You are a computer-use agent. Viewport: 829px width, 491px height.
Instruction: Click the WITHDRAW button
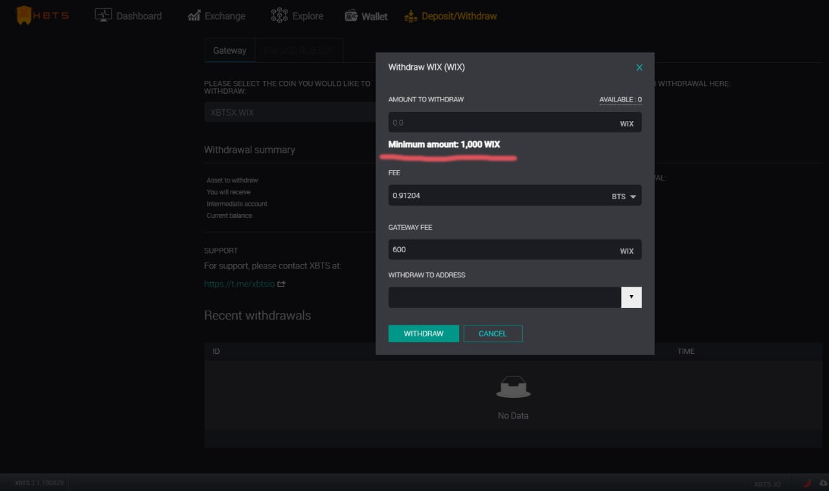tap(424, 333)
